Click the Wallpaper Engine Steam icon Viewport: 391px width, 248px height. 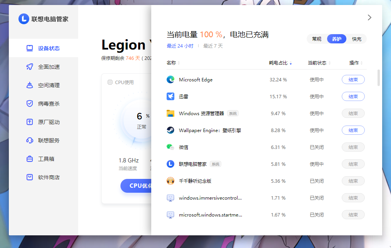(170, 130)
